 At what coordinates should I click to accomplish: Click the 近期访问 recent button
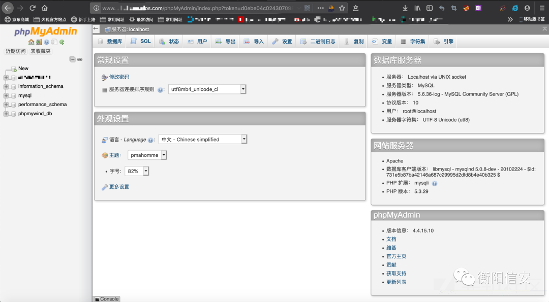(x=16, y=51)
